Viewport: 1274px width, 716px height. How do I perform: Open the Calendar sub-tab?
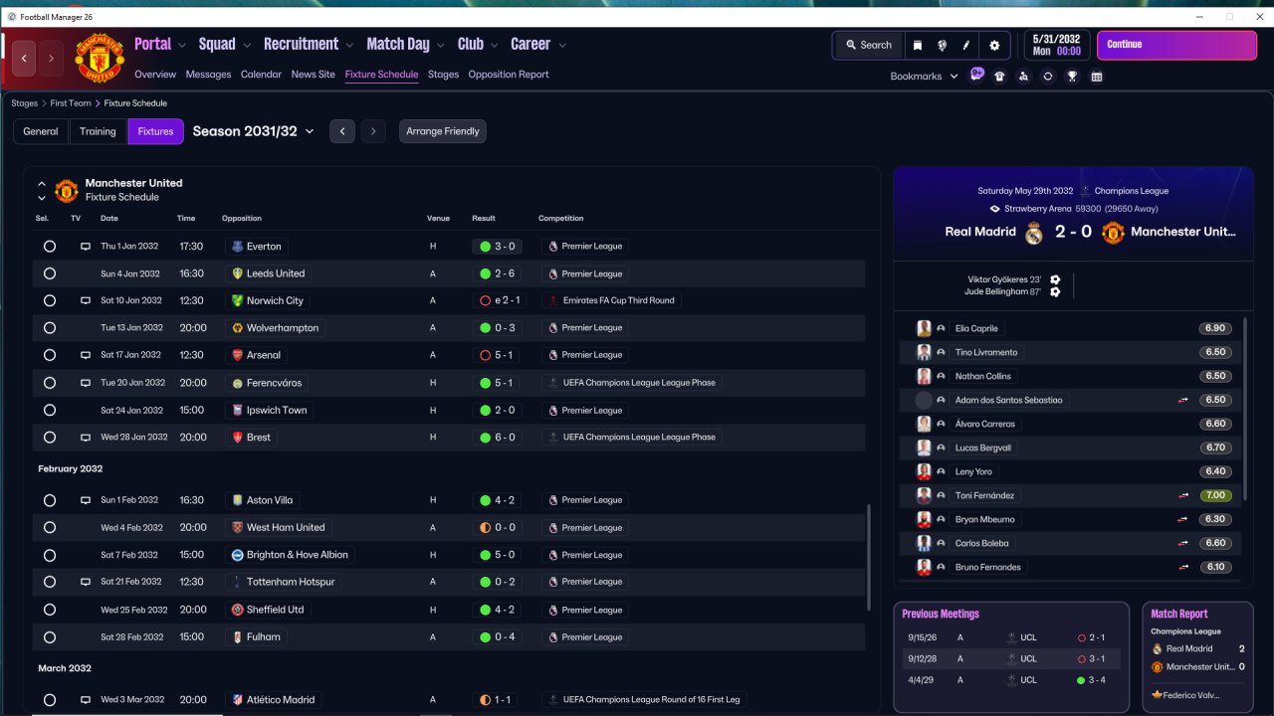coord(261,75)
